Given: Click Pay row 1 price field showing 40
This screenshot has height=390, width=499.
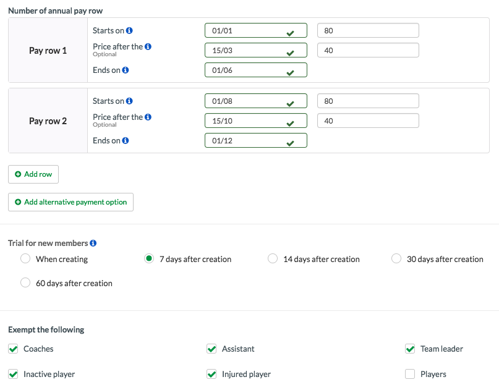Looking at the screenshot, I should (368, 50).
